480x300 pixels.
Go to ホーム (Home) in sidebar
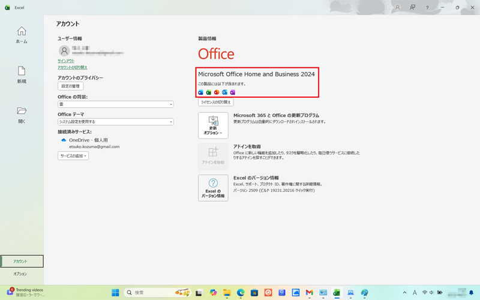(x=22, y=35)
